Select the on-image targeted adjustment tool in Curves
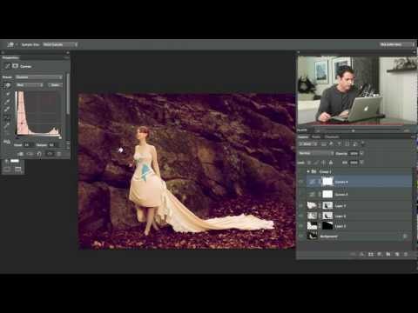The width and height of the screenshot is (418, 313). click(x=7, y=85)
